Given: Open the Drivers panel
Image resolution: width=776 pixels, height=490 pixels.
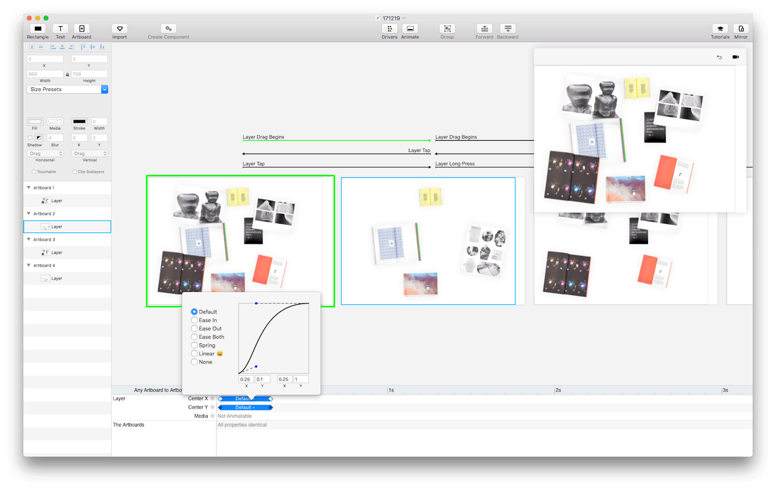Looking at the screenshot, I should pyautogui.click(x=389, y=29).
